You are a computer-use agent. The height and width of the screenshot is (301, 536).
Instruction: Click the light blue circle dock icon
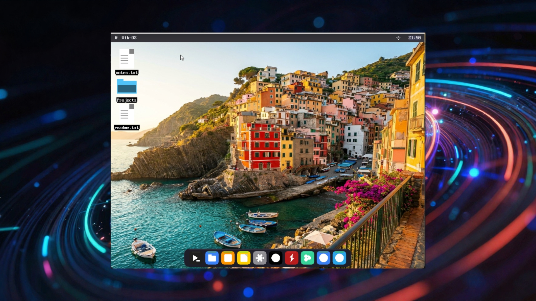point(339,258)
